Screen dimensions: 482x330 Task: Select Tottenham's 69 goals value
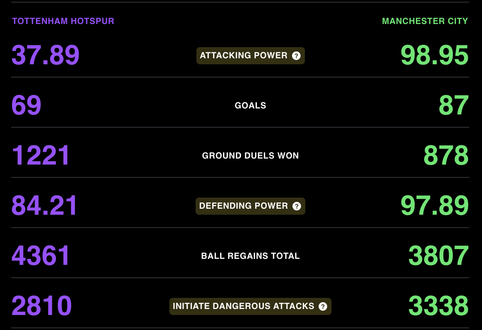27,105
